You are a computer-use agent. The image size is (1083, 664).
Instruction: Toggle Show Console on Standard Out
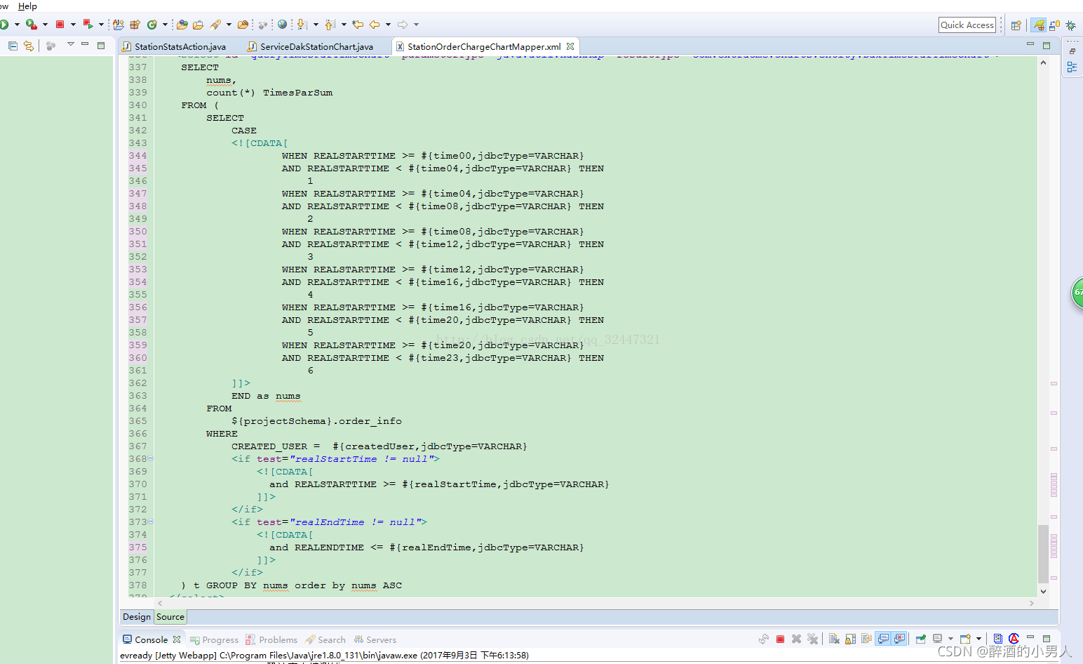(883, 639)
